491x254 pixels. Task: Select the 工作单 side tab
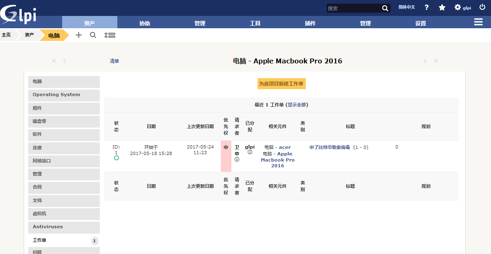64,241
